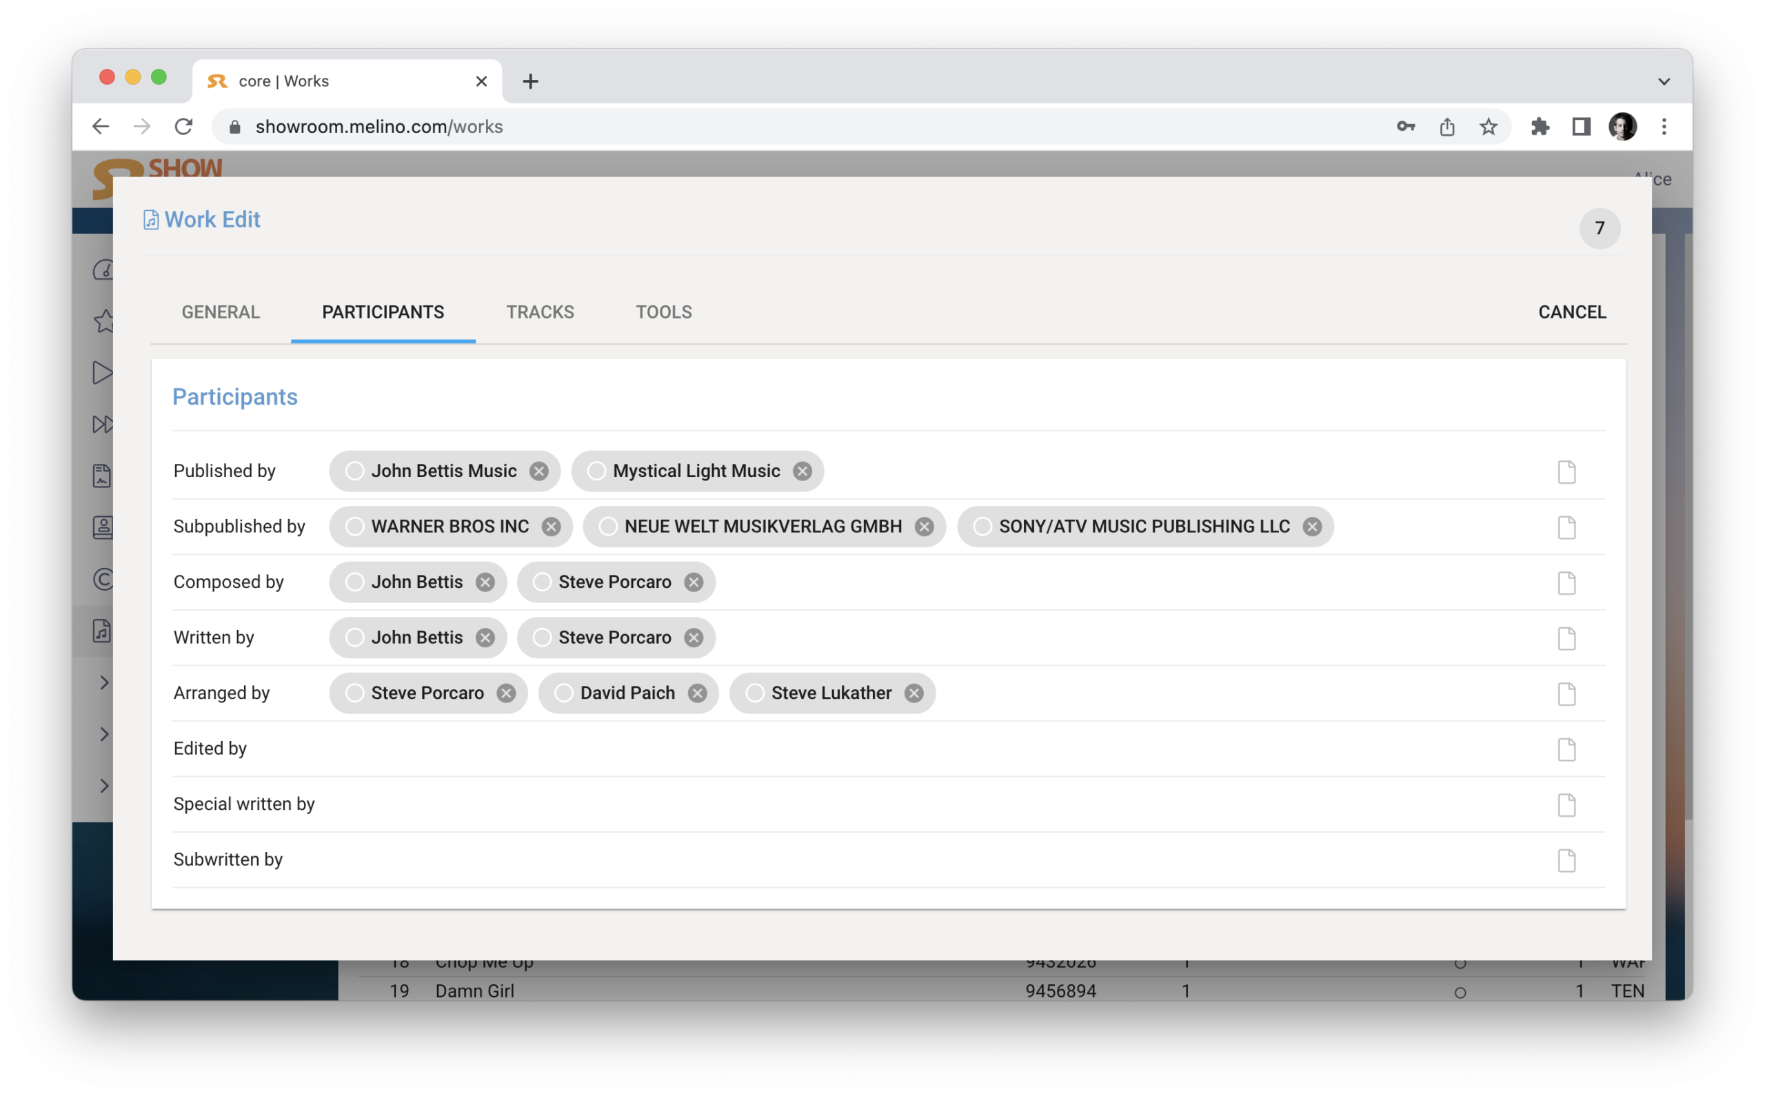The image size is (1765, 1096).
Task: Expand the tab search dropdown arrow
Action: pyautogui.click(x=1664, y=81)
